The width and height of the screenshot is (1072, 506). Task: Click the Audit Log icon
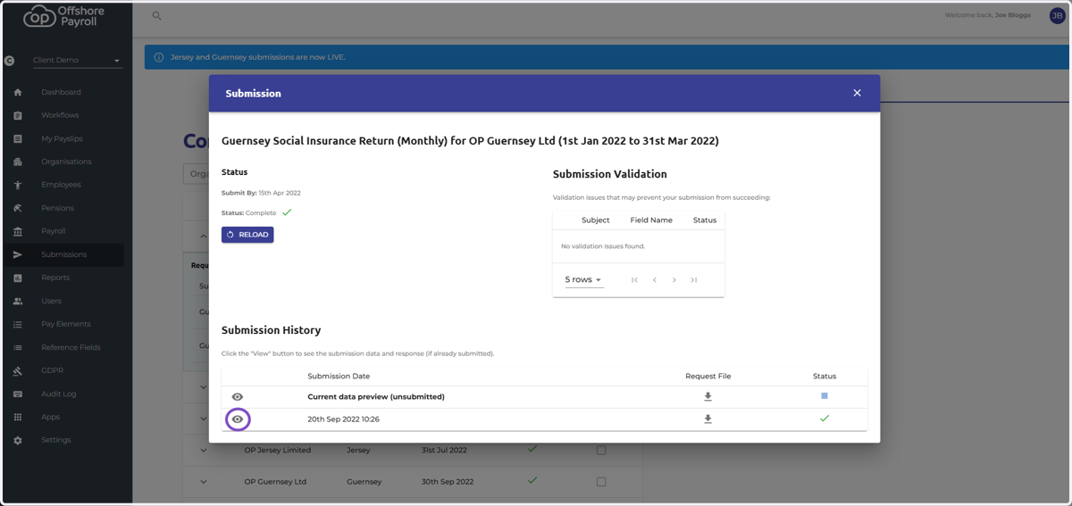pyautogui.click(x=18, y=394)
